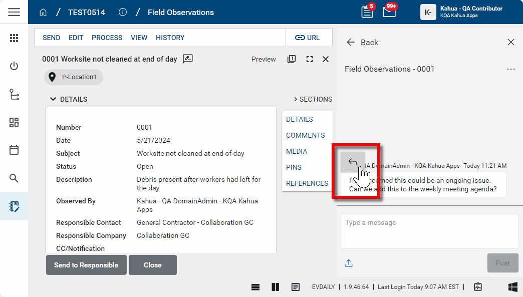Open the calendar icon in sidebar

point(14,150)
